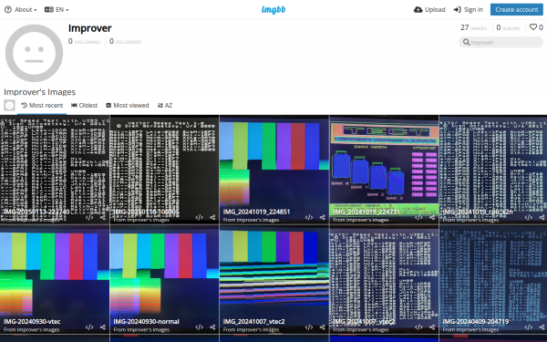
Task: Click the heart likes counter icon
Action: [533, 26]
